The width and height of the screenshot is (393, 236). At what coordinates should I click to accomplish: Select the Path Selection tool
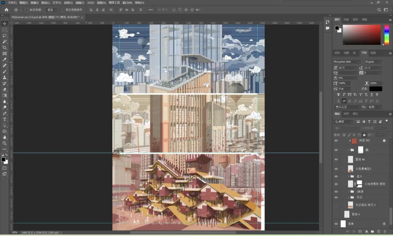pyautogui.click(x=4, y=125)
